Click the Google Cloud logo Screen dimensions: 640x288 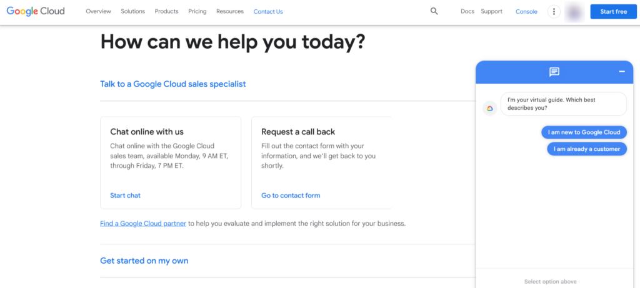36,11
